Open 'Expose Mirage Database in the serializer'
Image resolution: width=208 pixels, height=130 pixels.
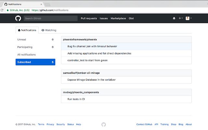point(91,80)
